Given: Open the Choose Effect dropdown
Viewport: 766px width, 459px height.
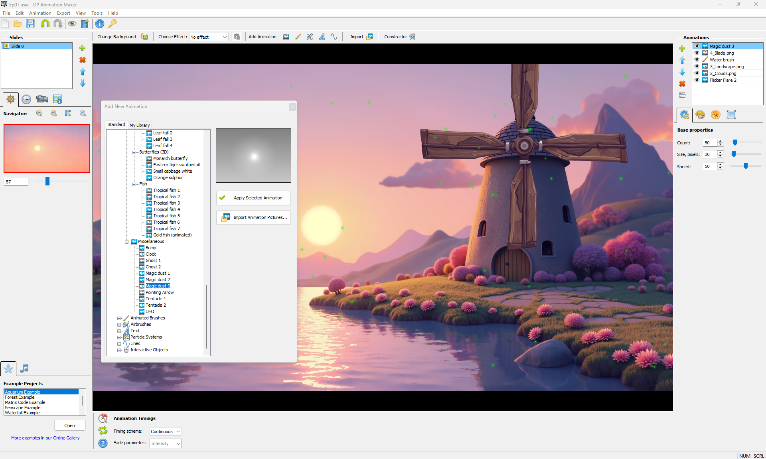Looking at the screenshot, I should (x=209, y=37).
